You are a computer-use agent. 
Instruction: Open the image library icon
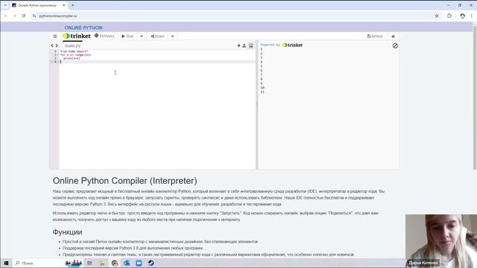point(251,45)
